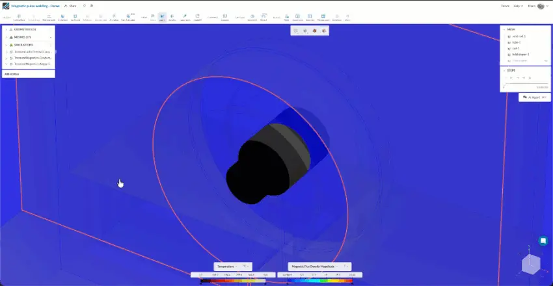Open the user avatar account menu
Viewport: 553px width, 286px height.
coord(541,6)
